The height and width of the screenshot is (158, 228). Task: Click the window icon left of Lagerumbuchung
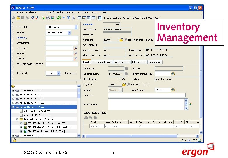point(100,18)
